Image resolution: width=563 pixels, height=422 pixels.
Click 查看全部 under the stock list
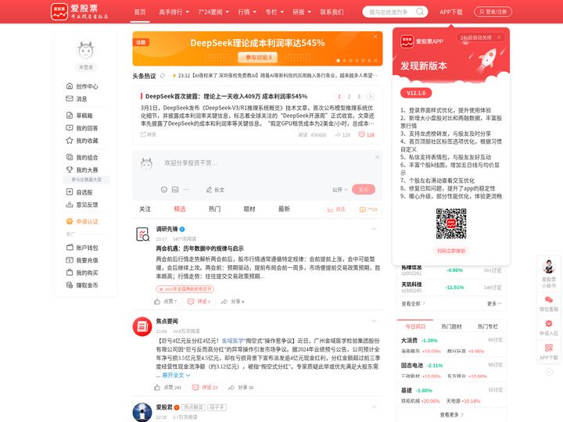coord(414,303)
